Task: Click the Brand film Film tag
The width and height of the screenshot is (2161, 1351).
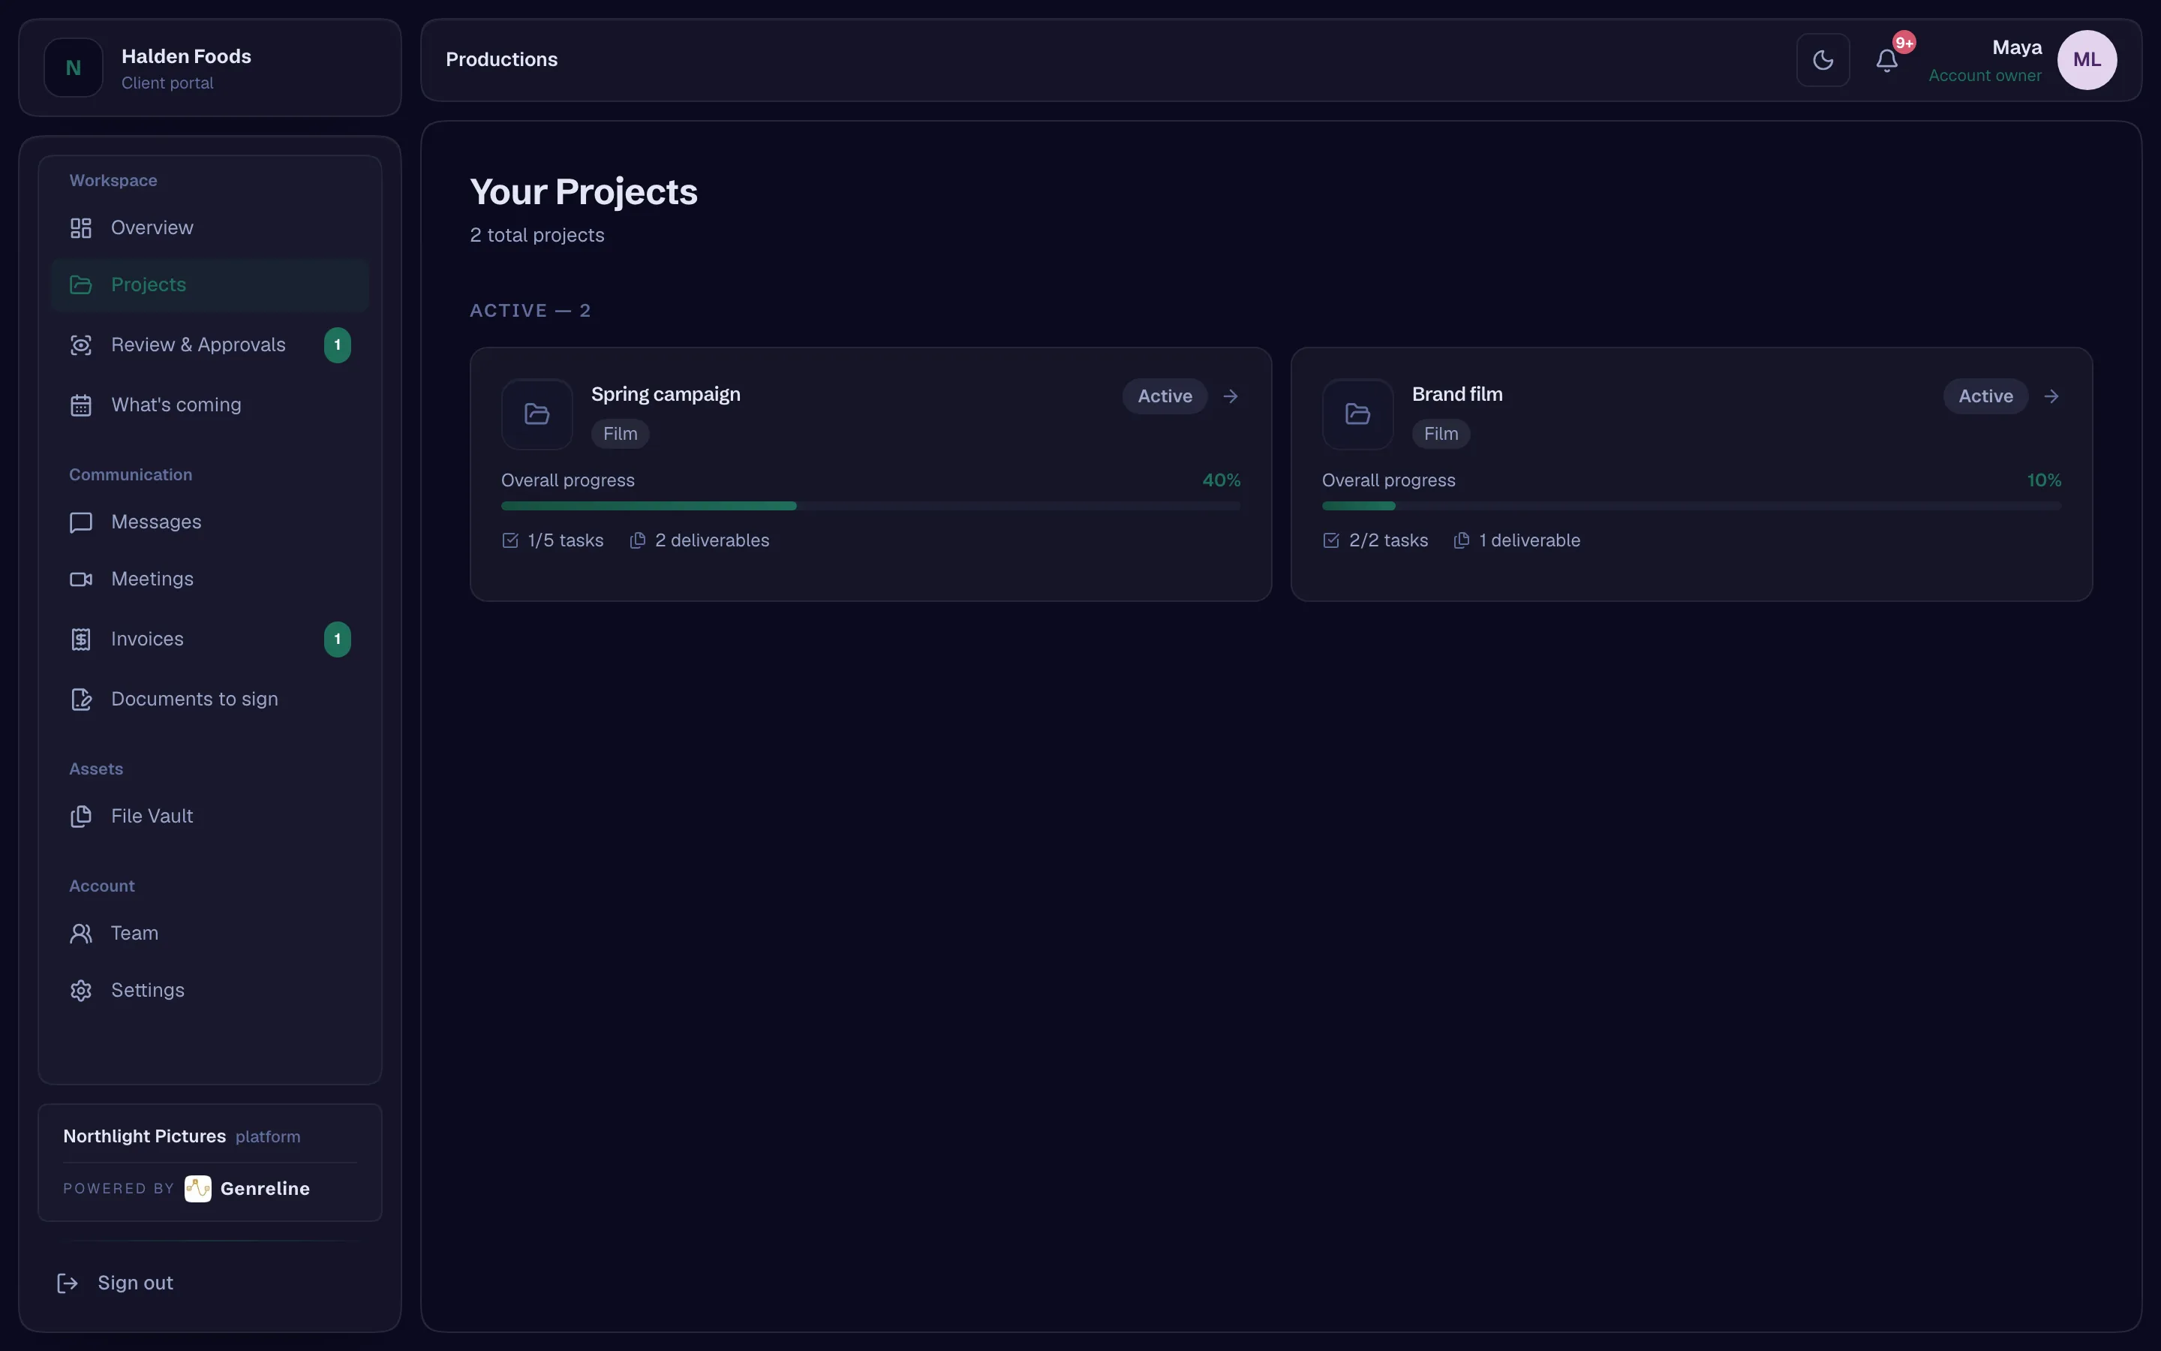Action: [x=1441, y=435]
